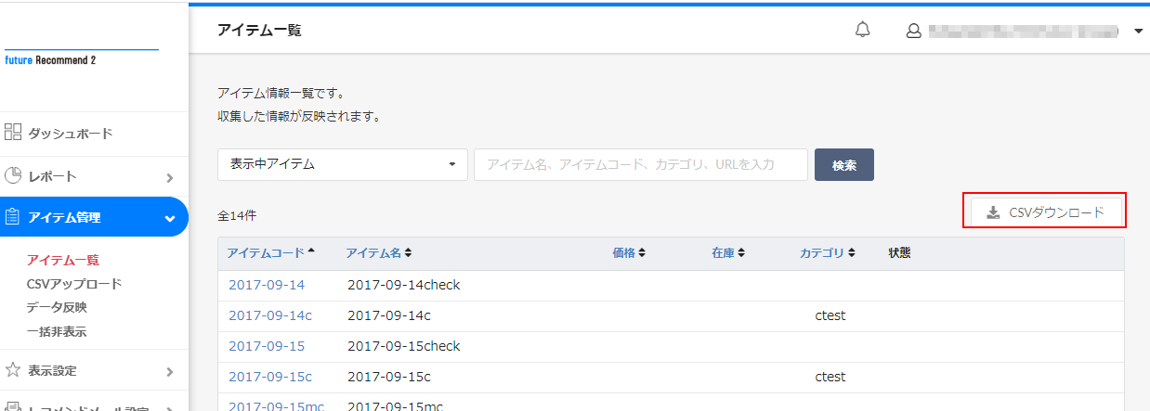Viewport: 1150px width, 411px height.
Task: Click the アイテム一覧 page title
Action: click(x=259, y=31)
